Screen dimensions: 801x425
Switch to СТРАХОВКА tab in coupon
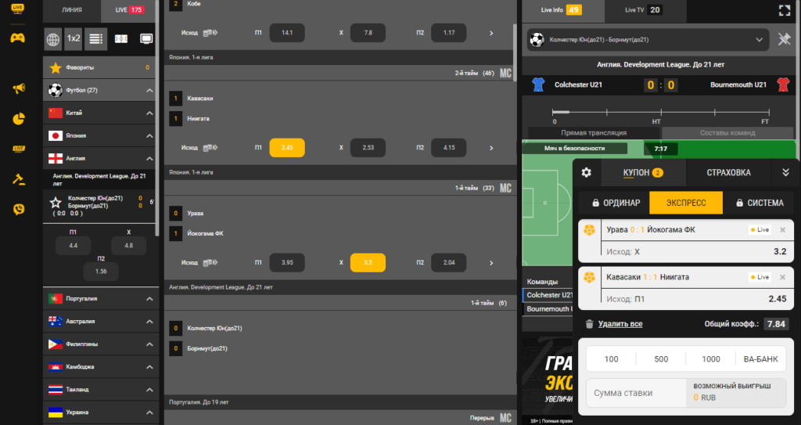[x=728, y=173]
